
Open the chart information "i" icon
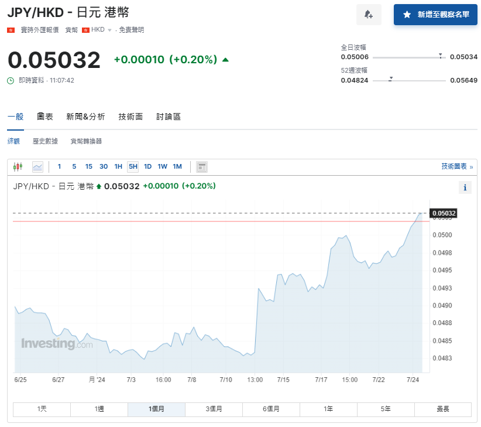point(465,187)
